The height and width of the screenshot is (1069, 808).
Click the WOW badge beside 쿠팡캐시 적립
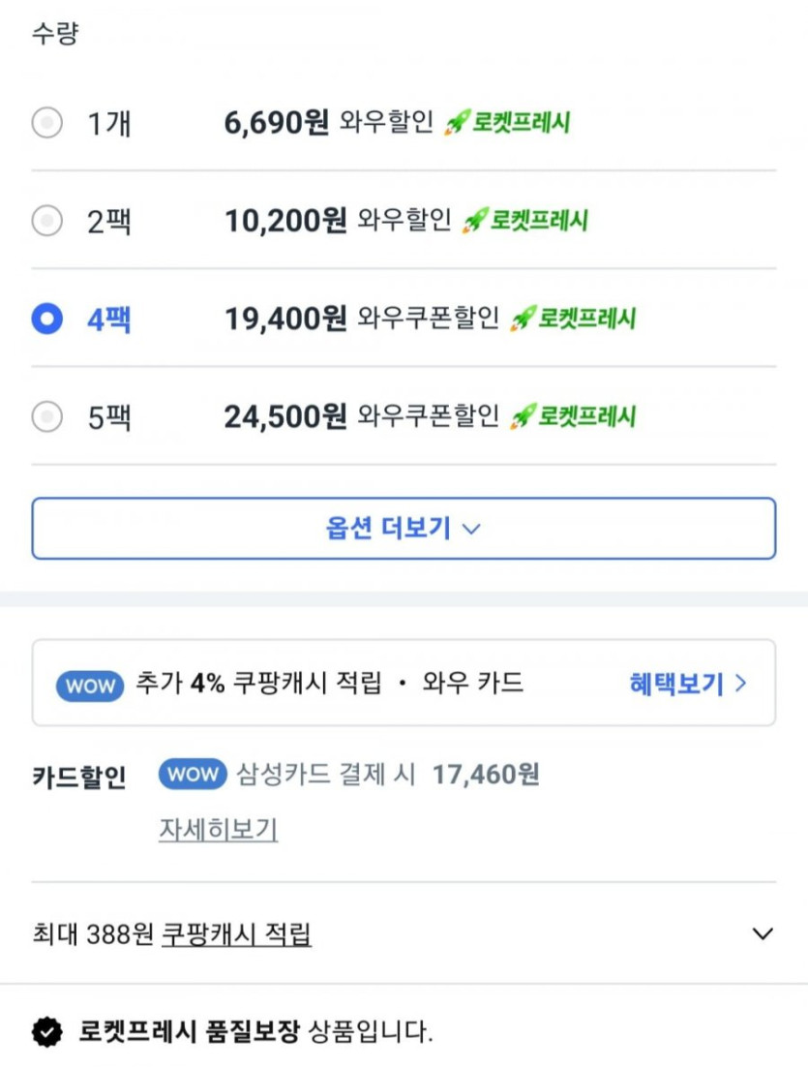[x=91, y=686]
